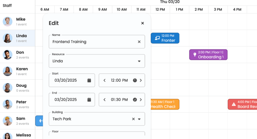Open the 2:00 PM Onboarding event
257x139 pixels.
tap(208, 55)
